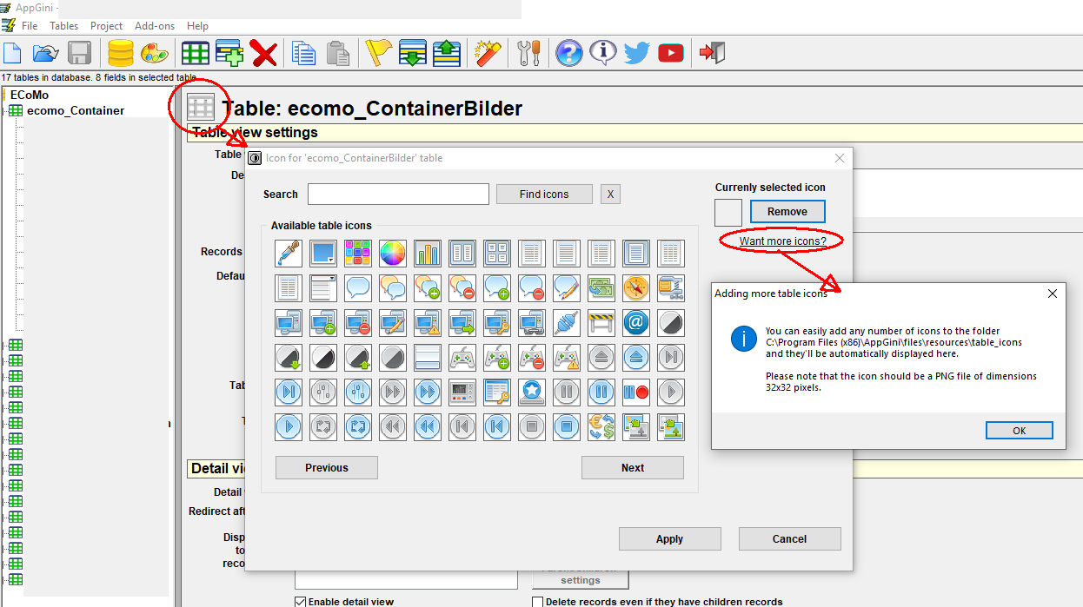This screenshot has width=1083, height=607.
Task: Select the colorful squares grid table icon
Action: click(358, 254)
